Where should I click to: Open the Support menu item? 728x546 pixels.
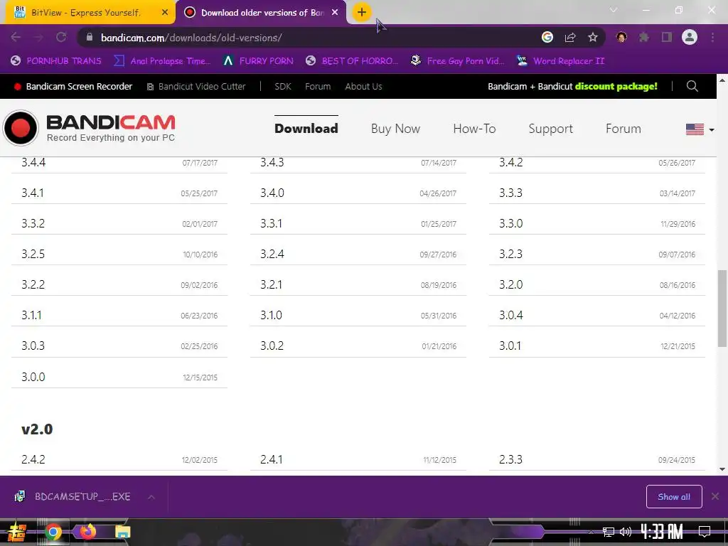click(x=551, y=129)
